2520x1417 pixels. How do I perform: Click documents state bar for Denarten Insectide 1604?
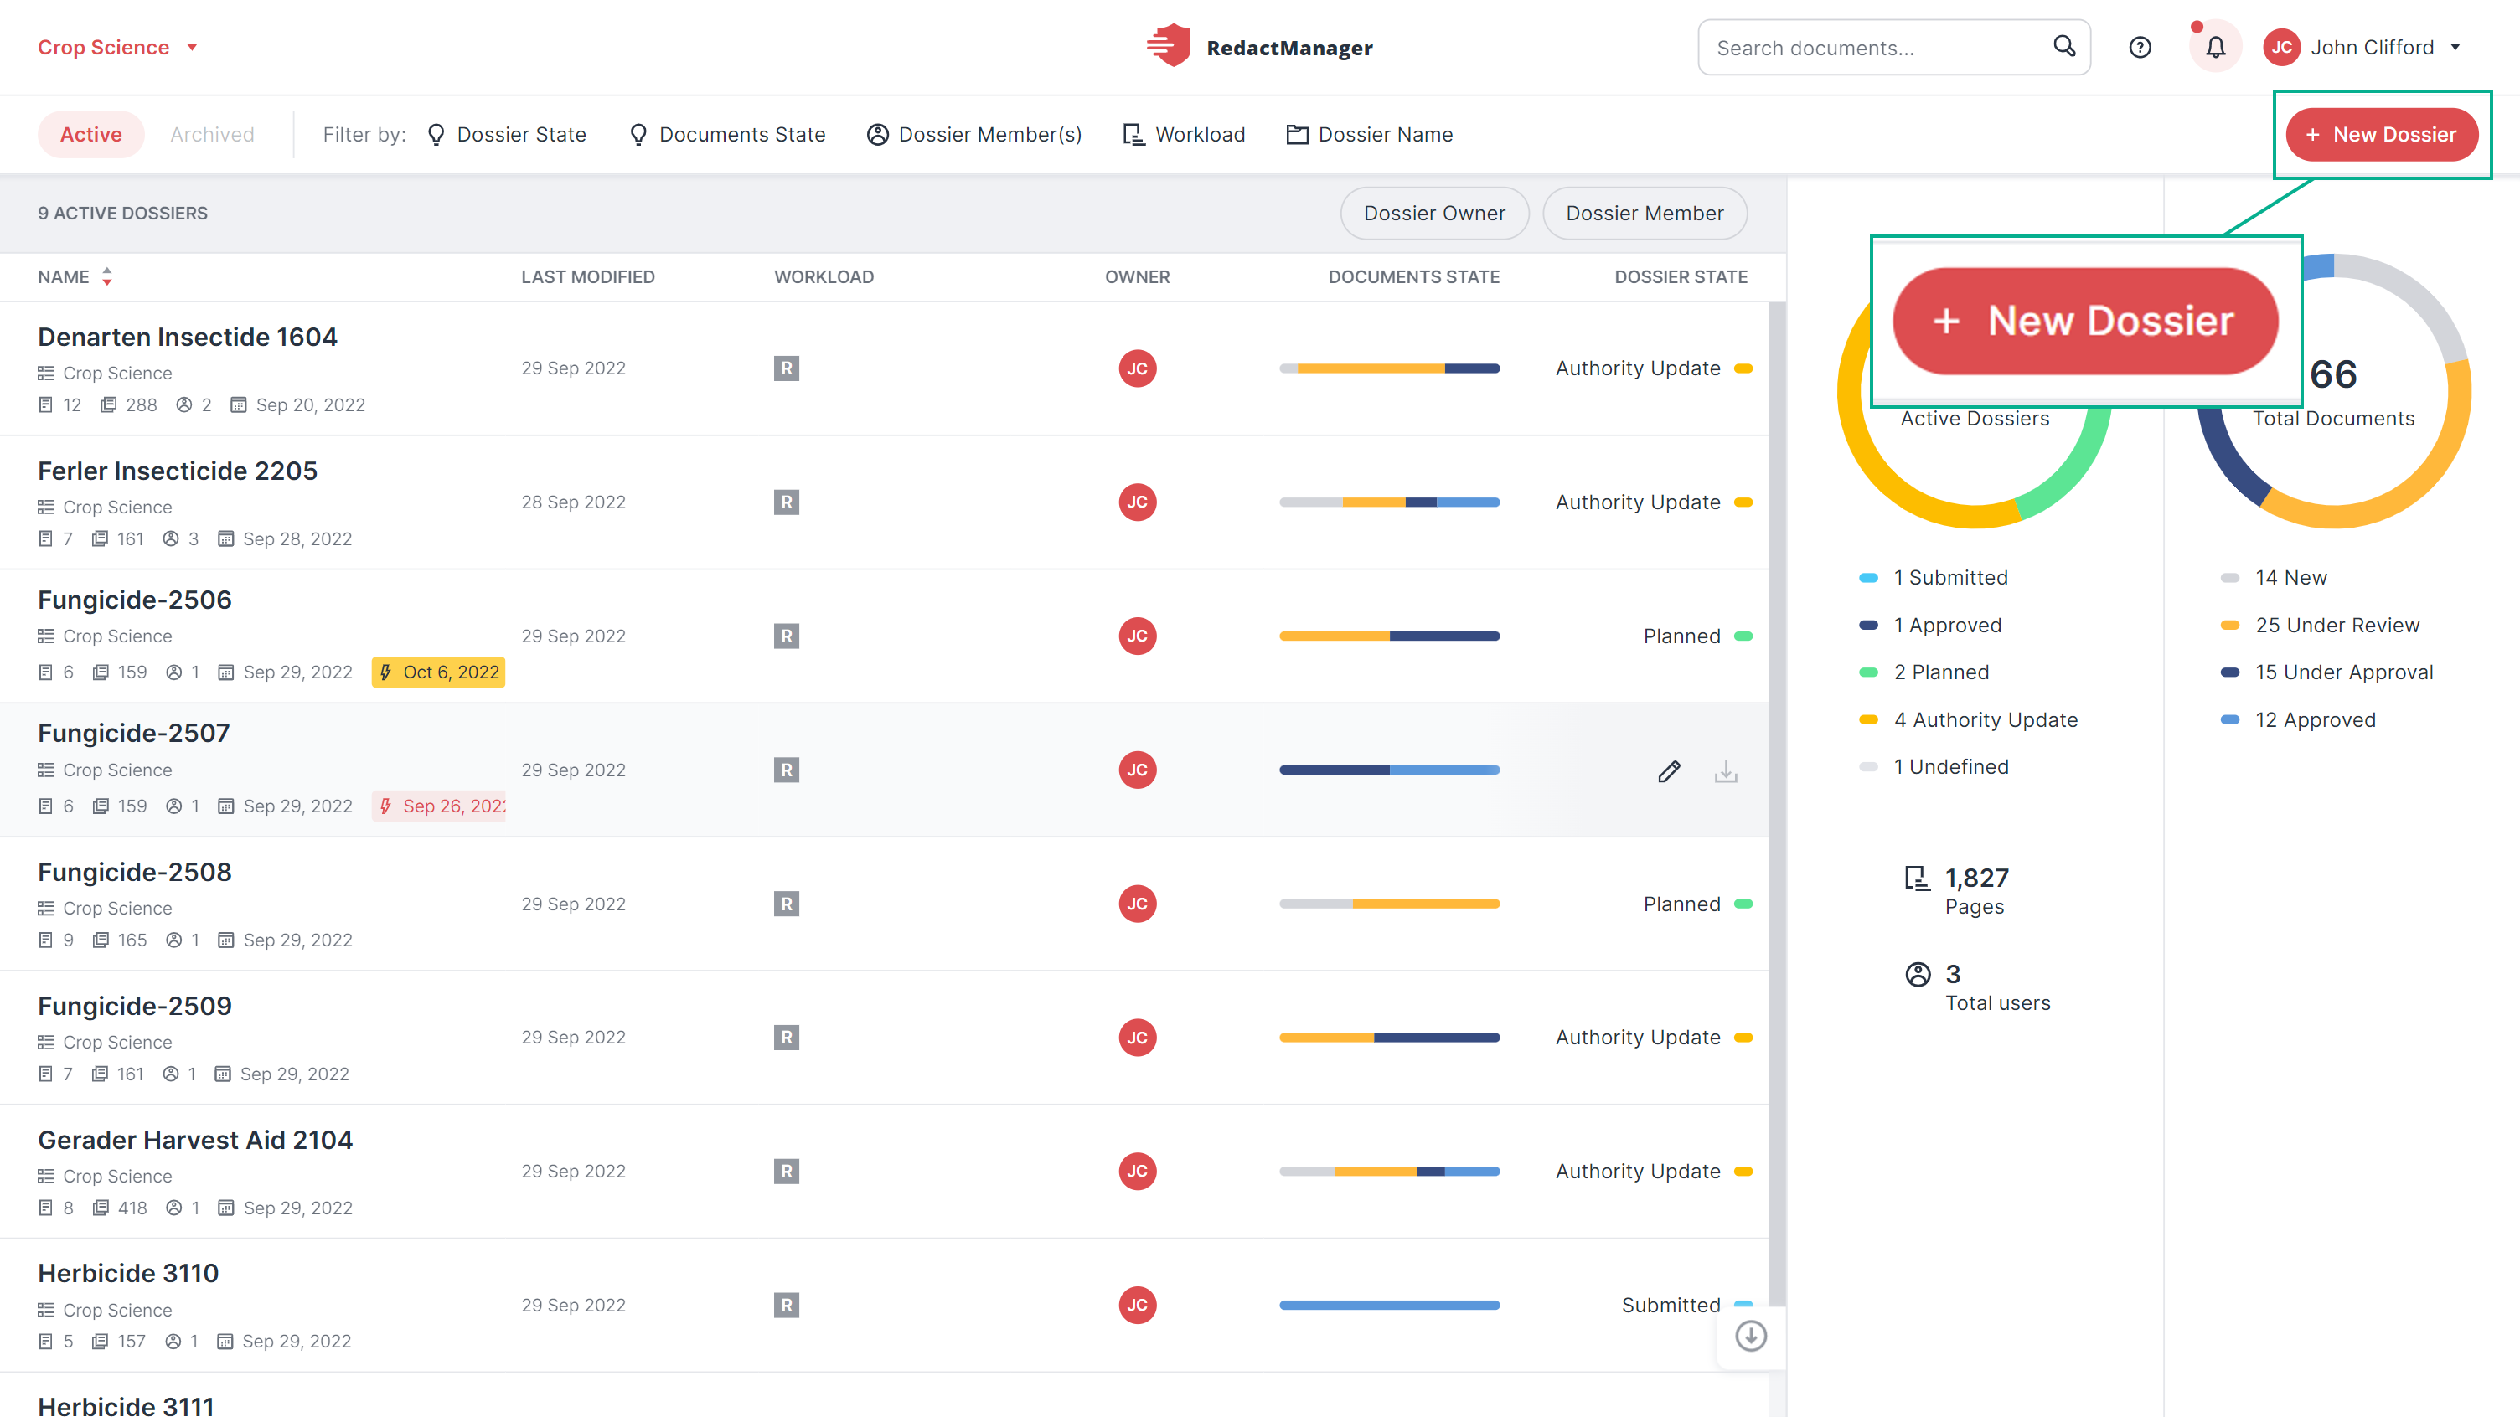coord(1389,368)
